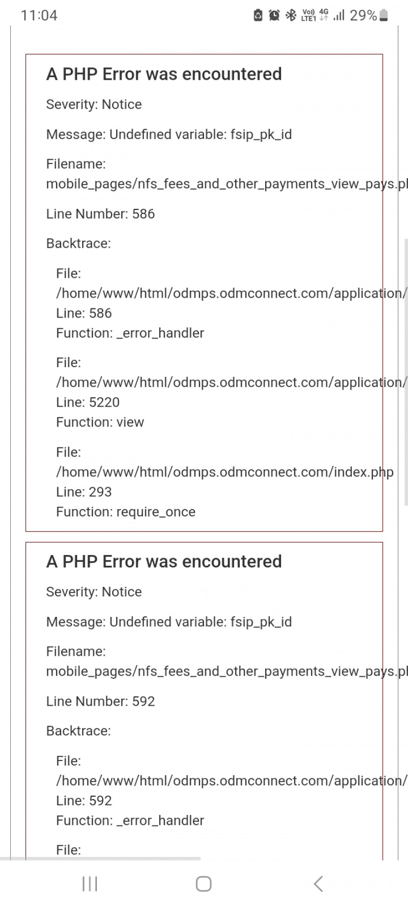Open recent apps with the three-lines button
408x908 pixels.
coord(90,884)
